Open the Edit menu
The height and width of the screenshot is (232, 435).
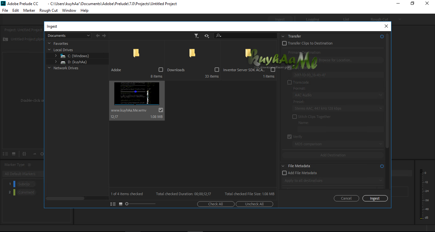pos(16,10)
